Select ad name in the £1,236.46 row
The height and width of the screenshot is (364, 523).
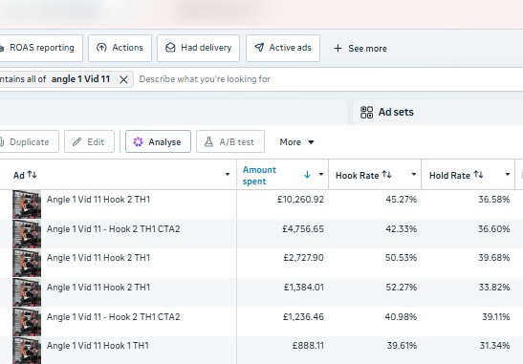coord(114,316)
